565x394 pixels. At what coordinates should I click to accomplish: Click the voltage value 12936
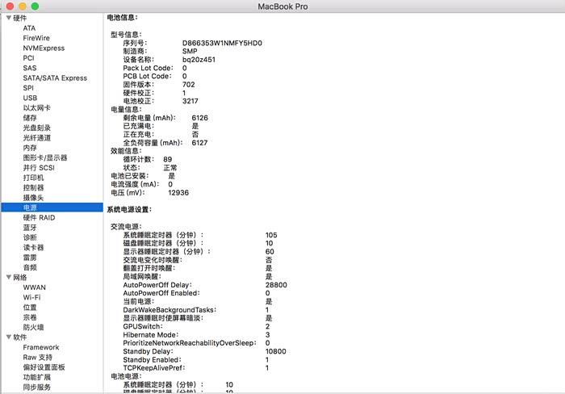(x=178, y=192)
